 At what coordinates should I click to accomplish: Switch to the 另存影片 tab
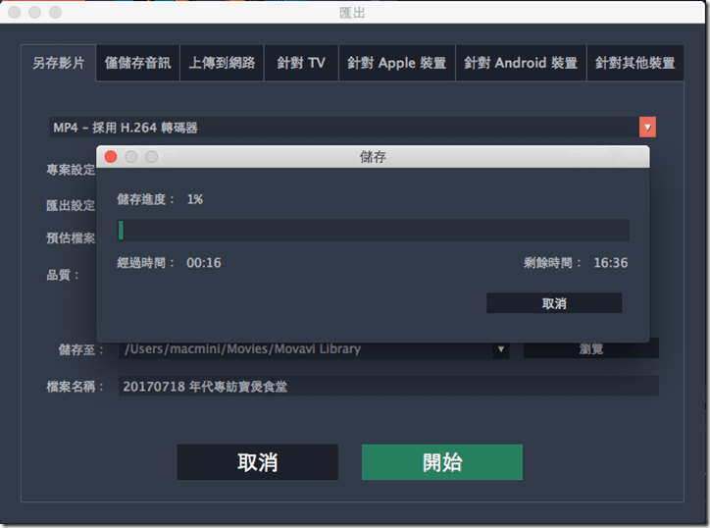click(59, 63)
